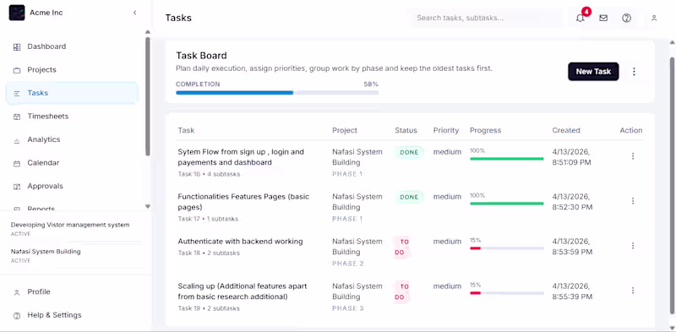Click the Dashboard icon in the sidebar

click(x=17, y=47)
